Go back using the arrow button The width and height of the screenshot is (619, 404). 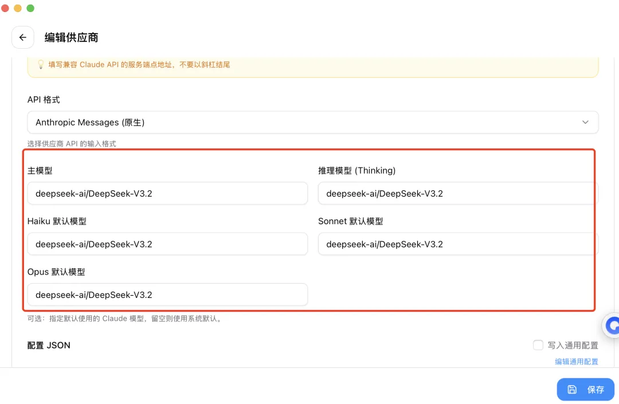pos(23,37)
